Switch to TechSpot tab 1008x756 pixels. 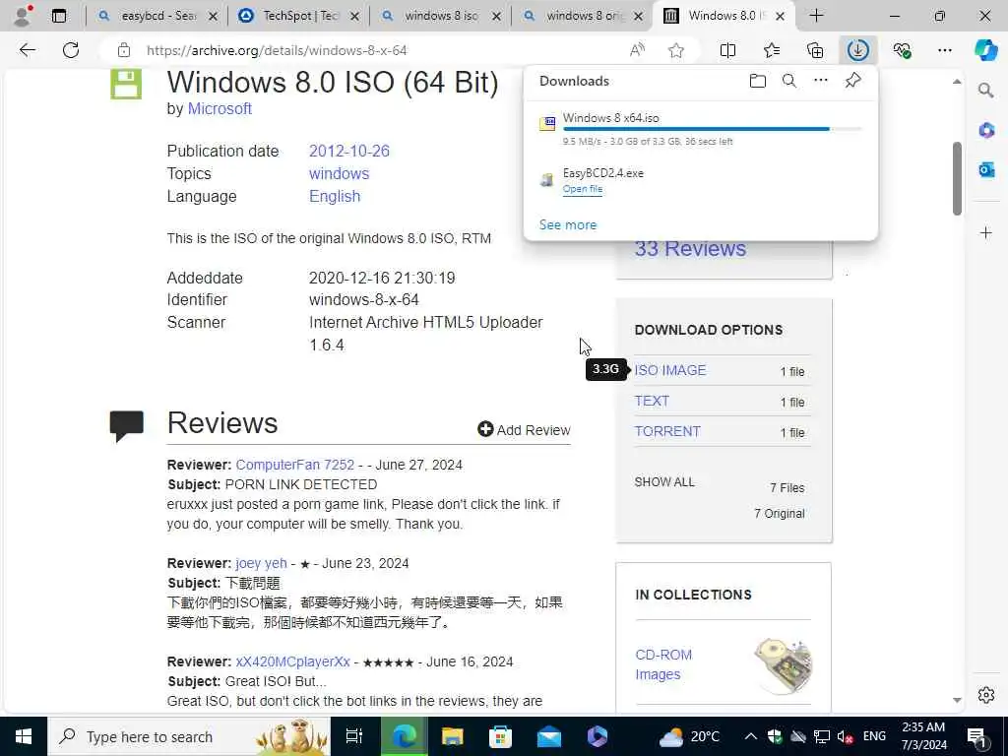point(299,16)
